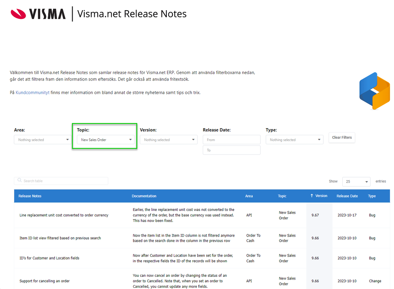The width and height of the screenshot is (394, 289).
Task: Open the Show entries dropdown set to 25
Action: tap(356, 181)
